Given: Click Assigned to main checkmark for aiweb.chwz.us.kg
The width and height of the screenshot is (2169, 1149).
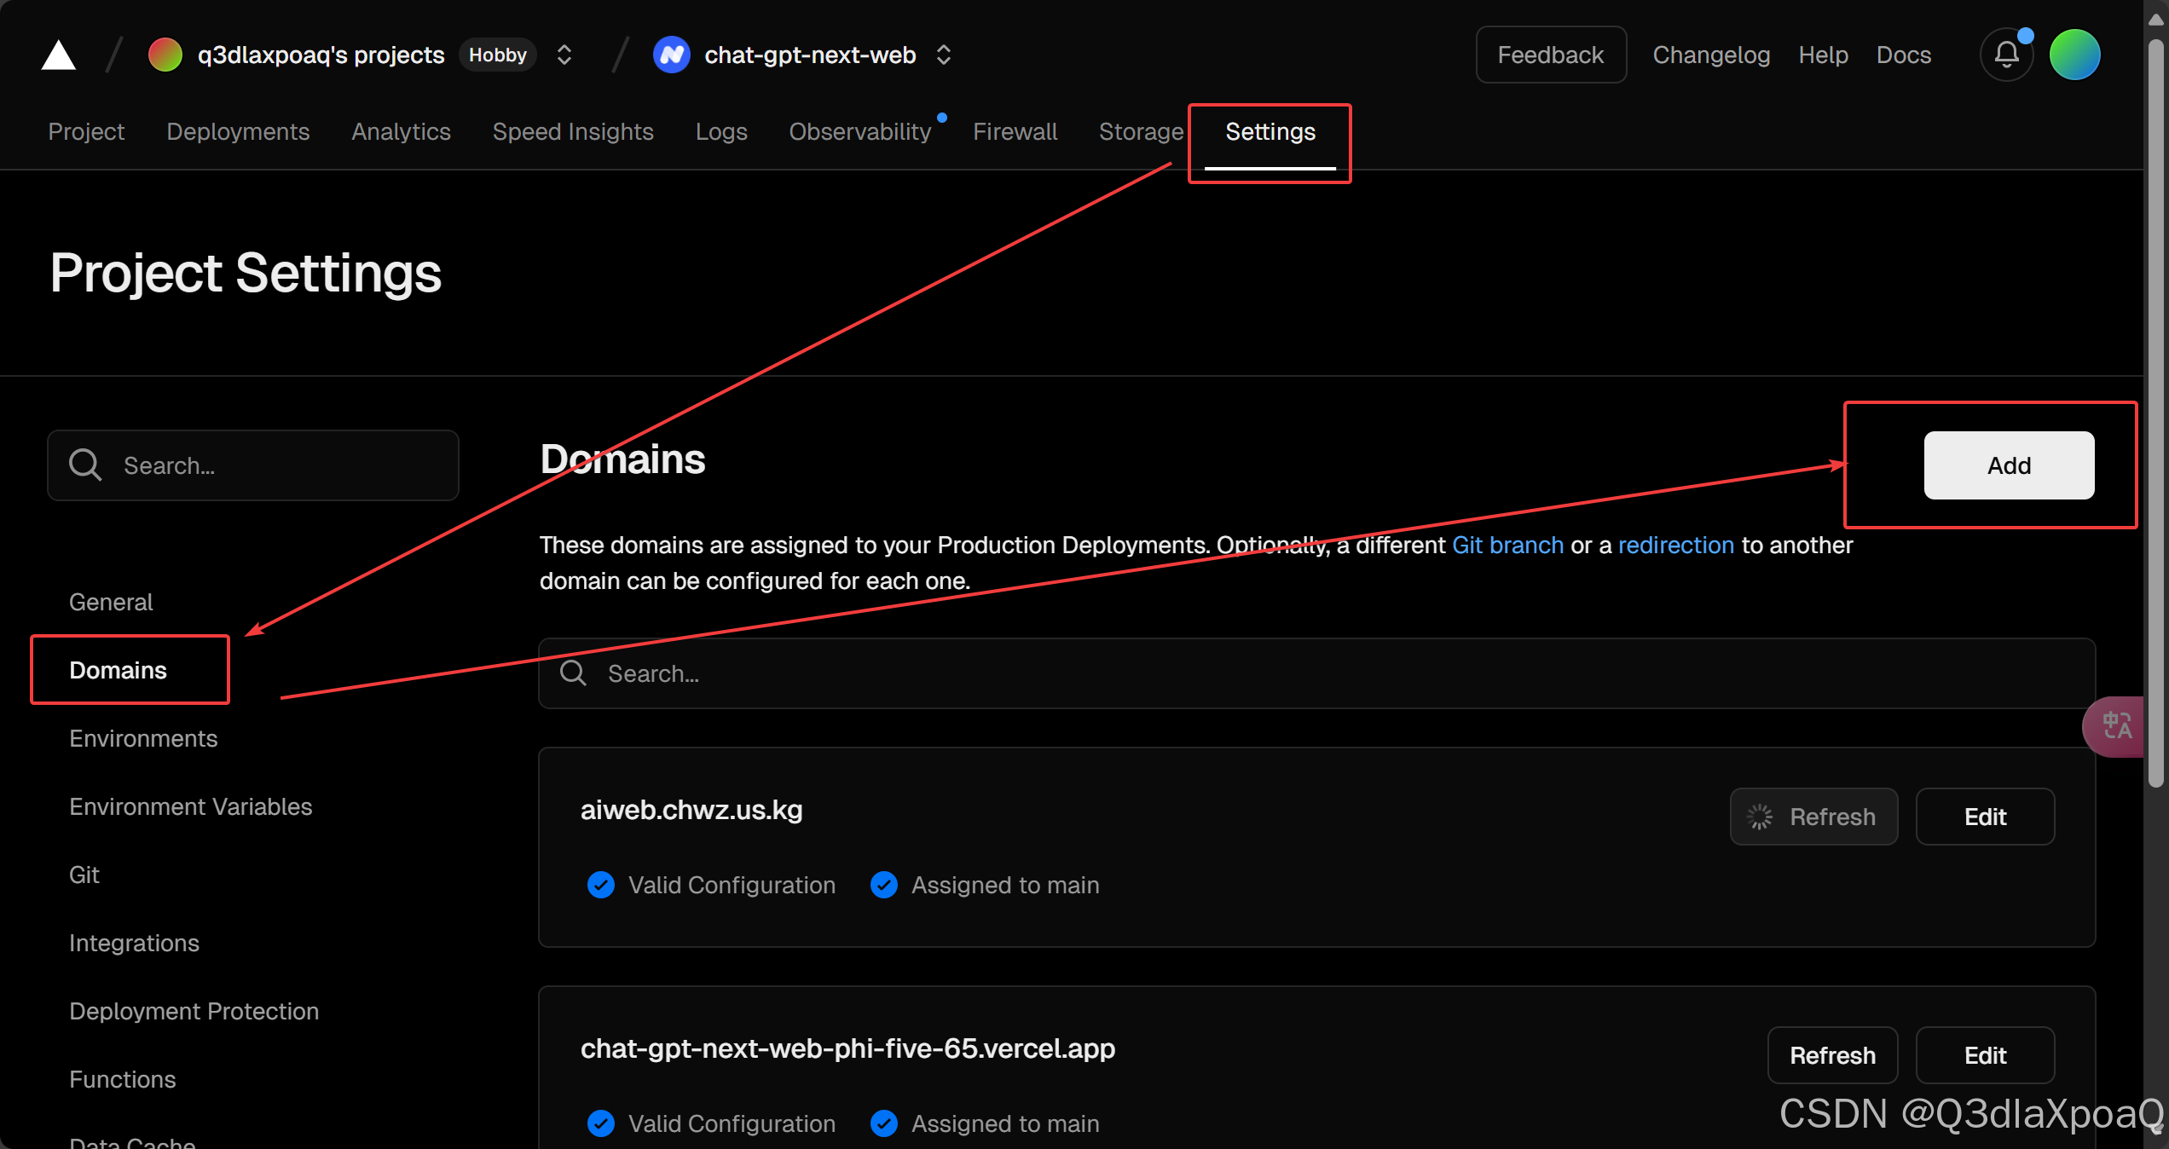Looking at the screenshot, I should pyautogui.click(x=884, y=885).
